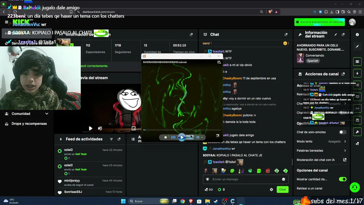Open the Brave VPN shield icon
This screenshot has height=205, width=364.
[354, 12]
